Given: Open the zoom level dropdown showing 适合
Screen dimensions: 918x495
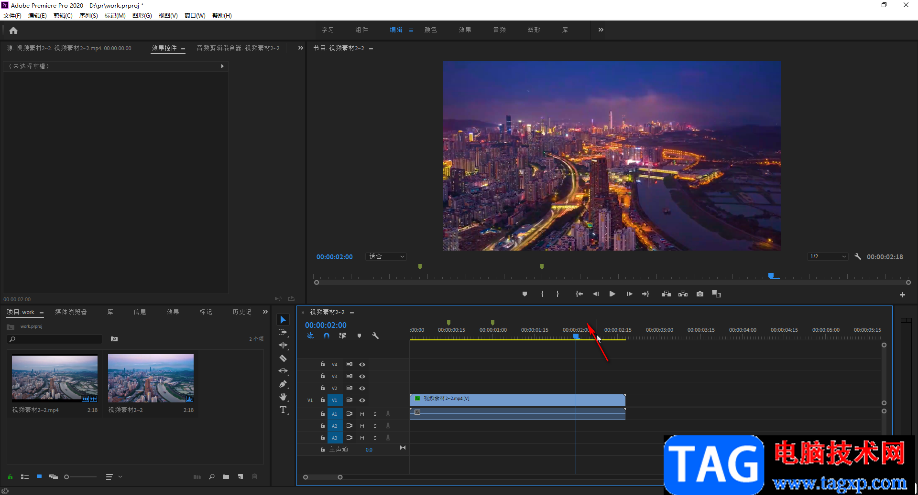Looking at the screenshot, I should [x=386, y=257].
